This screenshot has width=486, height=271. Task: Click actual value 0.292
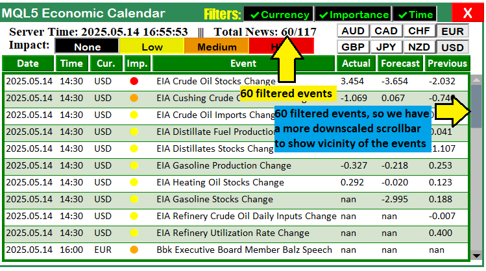(x=352, y=182)
